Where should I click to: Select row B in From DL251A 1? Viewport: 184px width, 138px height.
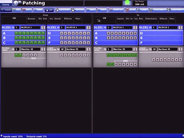[24, 38]
